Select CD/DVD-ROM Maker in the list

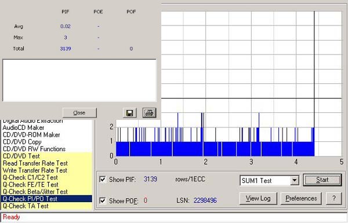(x=46, y=135)
